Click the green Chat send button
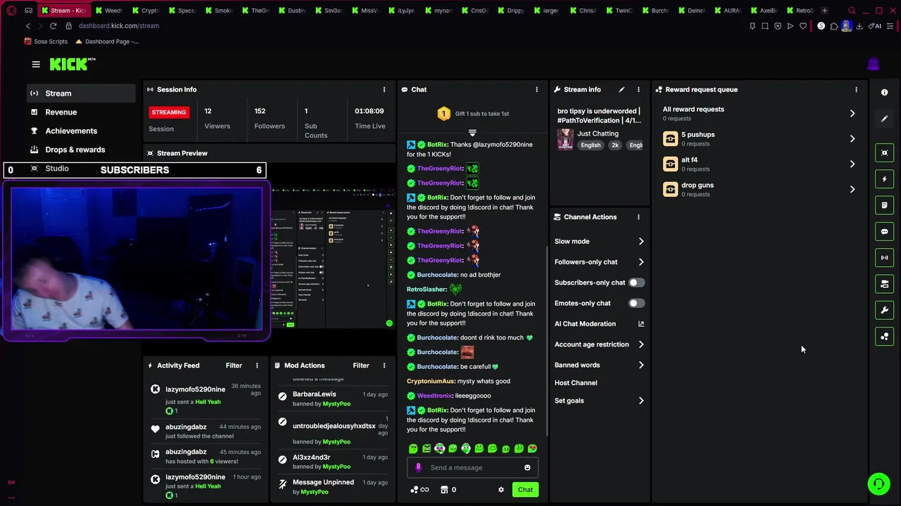Screen dimensions: 901x506 [525, 490]
